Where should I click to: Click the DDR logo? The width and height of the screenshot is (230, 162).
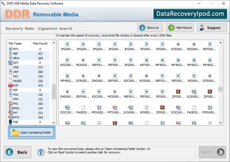pyautogui.click(x=17, y=14)
